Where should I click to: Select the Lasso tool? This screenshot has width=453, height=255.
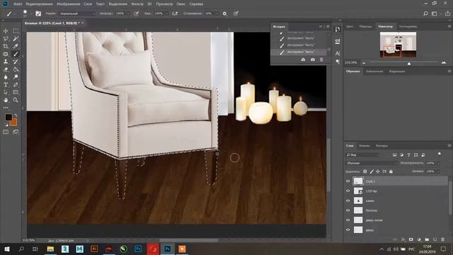point(6,38)
